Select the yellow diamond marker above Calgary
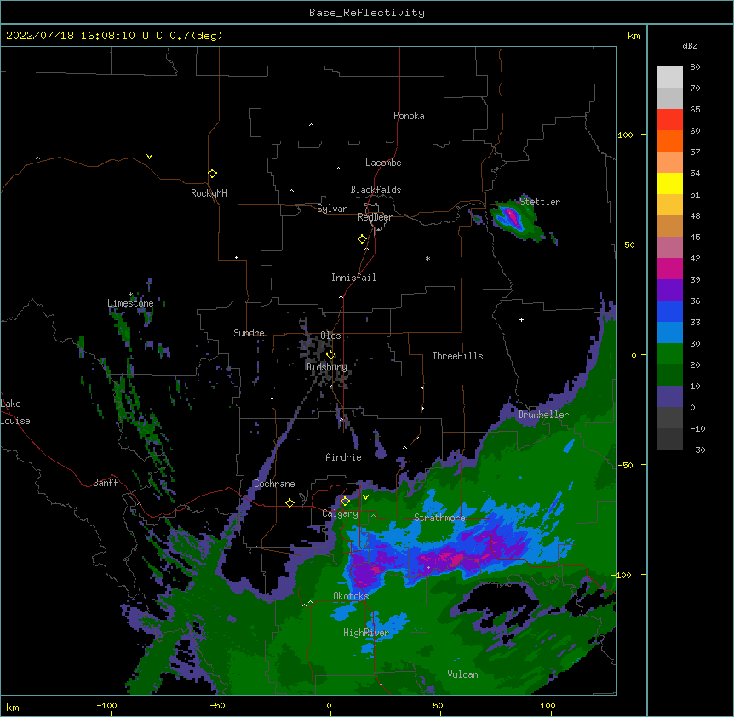This screenshot has height=717, width=734. pos(345,502)
